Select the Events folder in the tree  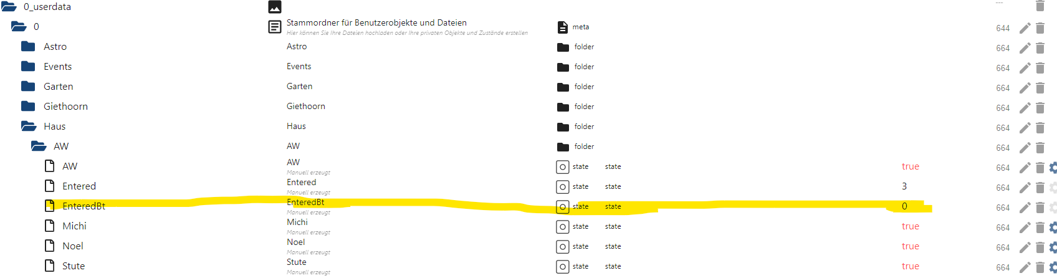(x=57, y=67)
